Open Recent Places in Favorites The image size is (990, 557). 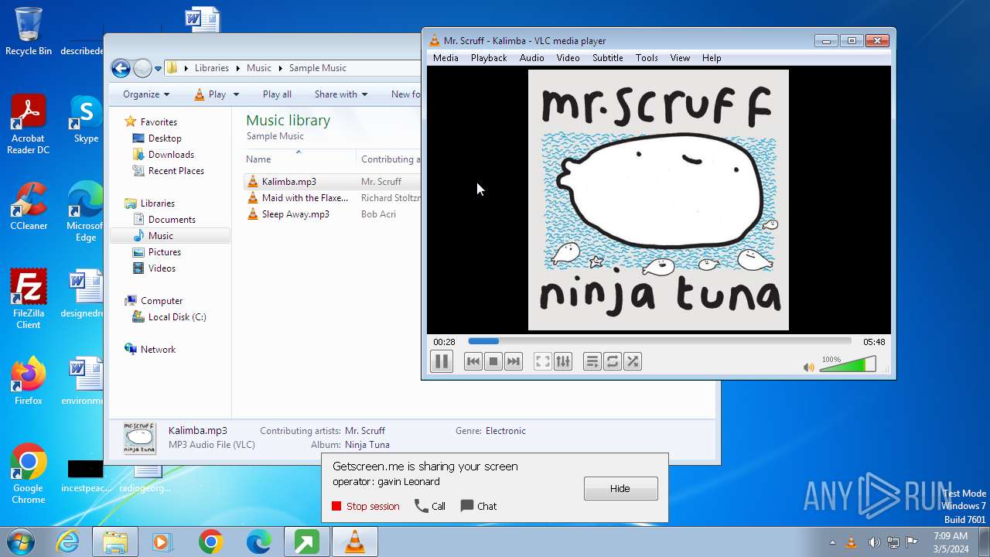pos(176,171)
